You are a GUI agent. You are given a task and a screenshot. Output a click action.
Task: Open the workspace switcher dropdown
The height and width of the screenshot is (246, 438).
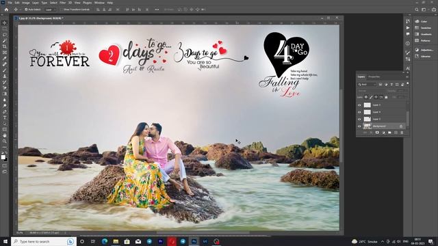424,10
